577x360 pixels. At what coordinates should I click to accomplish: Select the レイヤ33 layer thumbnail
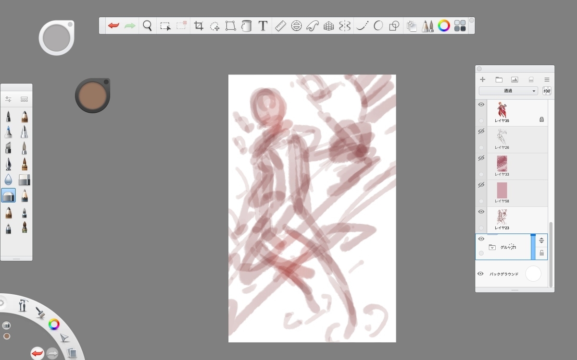click(x=502, y=164)
